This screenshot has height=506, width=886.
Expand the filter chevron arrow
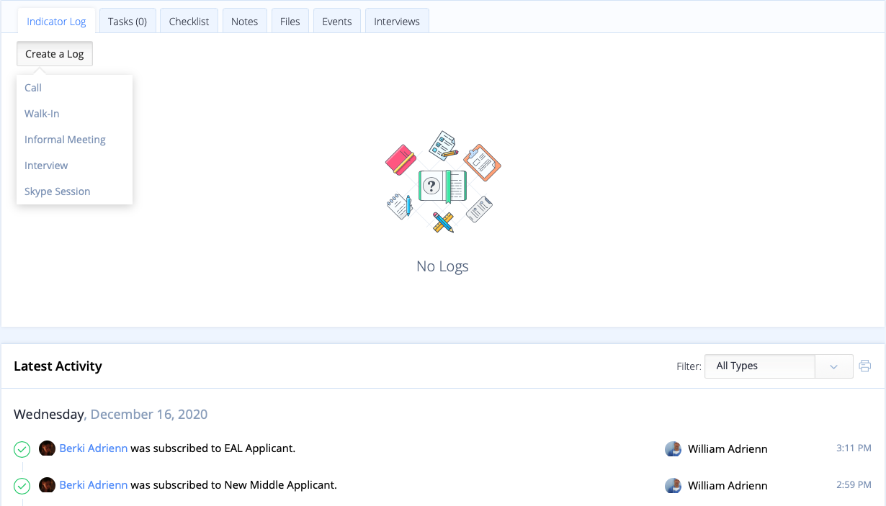833,366
